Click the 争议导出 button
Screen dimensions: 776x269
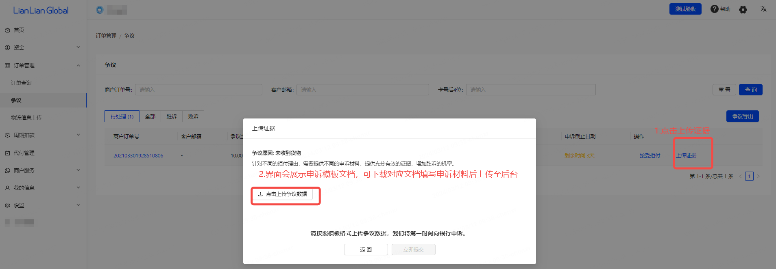[x=743, y=116]
